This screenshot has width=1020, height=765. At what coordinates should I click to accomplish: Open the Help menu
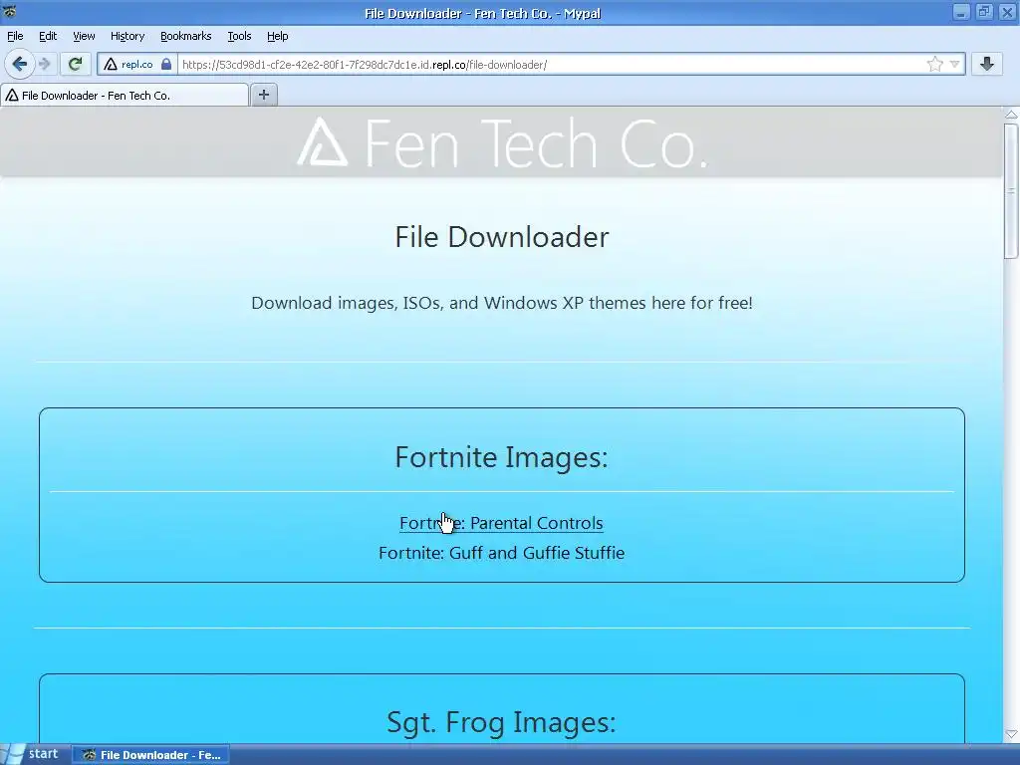tap(278, 37)
